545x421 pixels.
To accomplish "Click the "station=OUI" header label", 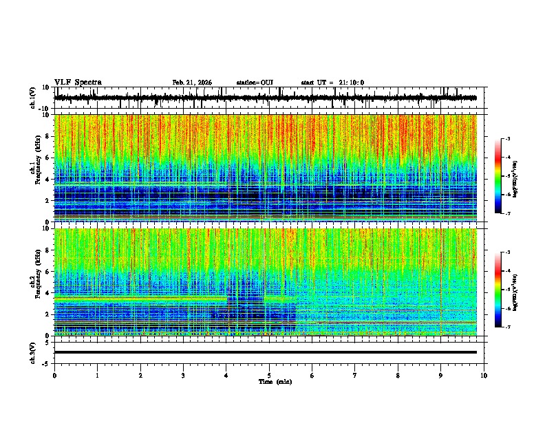I will (x=255, y=83).
